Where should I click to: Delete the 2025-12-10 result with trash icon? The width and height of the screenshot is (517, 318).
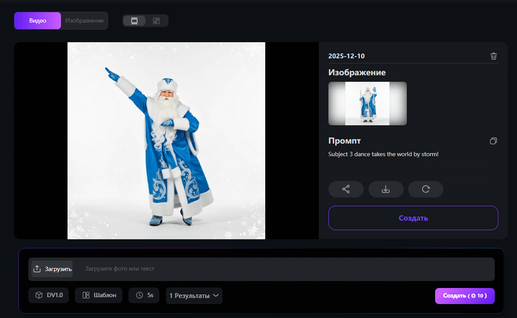click(493, 56)
